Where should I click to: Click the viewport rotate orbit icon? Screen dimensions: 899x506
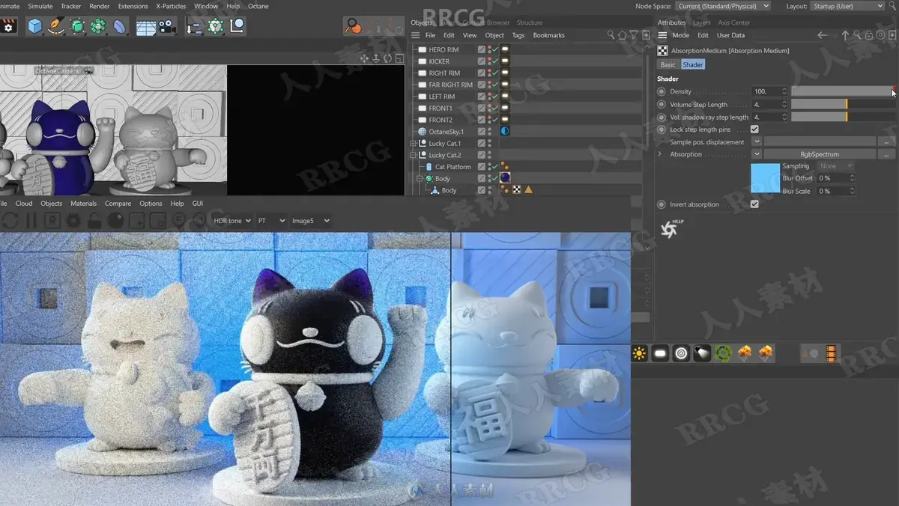(387, 58)
